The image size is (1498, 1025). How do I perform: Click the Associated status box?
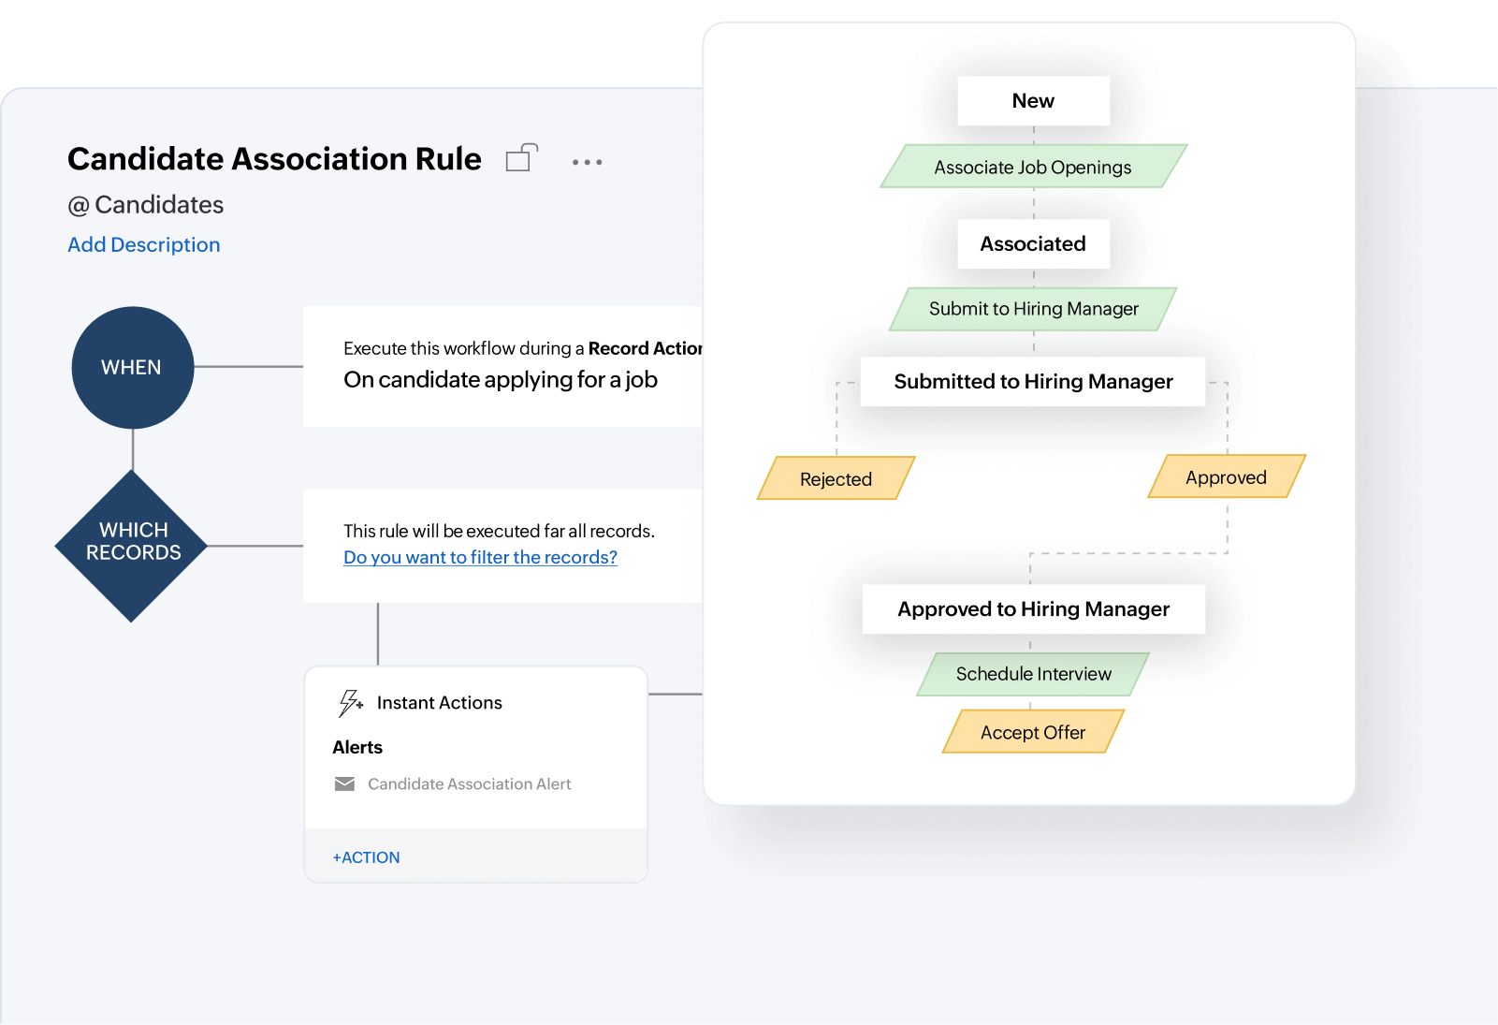pos(1032,243)
